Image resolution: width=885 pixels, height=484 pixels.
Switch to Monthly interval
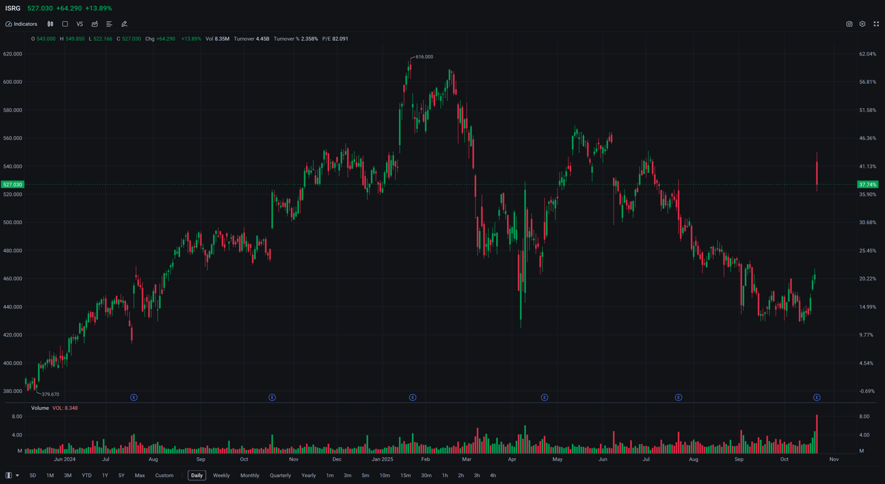coord(249,475)
